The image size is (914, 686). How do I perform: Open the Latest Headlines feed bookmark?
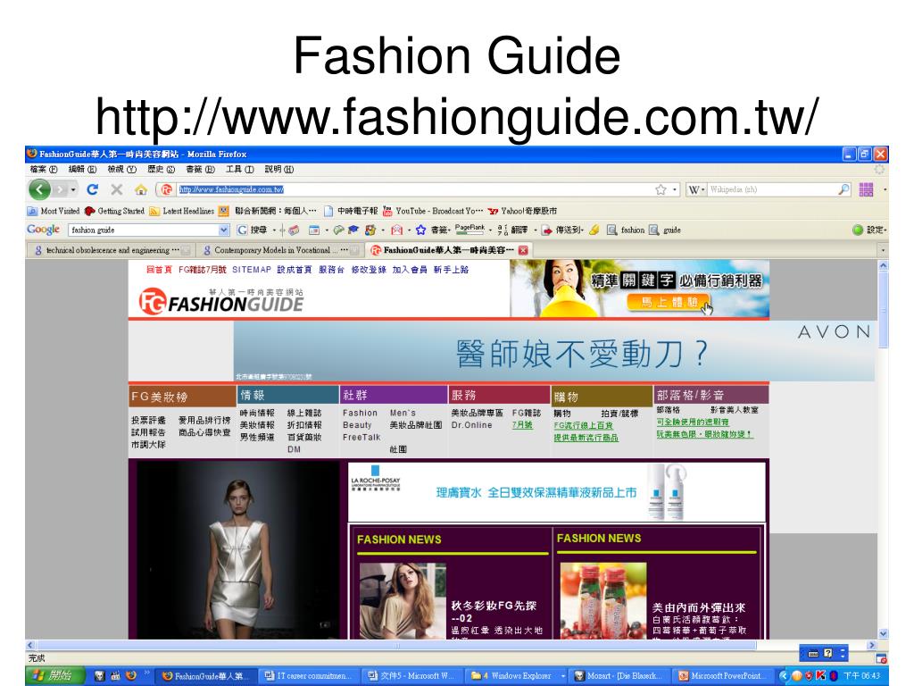tap(182, 211)
